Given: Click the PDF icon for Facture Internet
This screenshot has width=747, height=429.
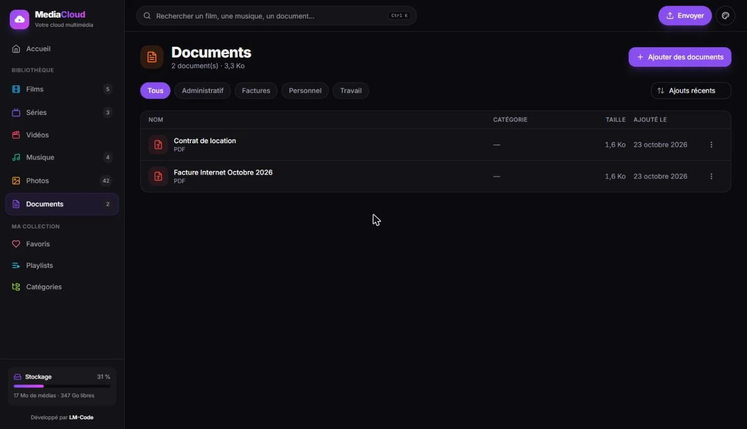Looking at the screenshot, I should tap(158, 177).
